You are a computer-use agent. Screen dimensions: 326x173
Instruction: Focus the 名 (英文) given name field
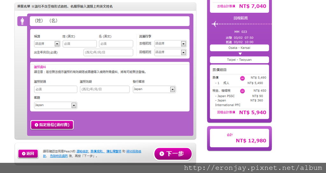(x=116, y=44)
